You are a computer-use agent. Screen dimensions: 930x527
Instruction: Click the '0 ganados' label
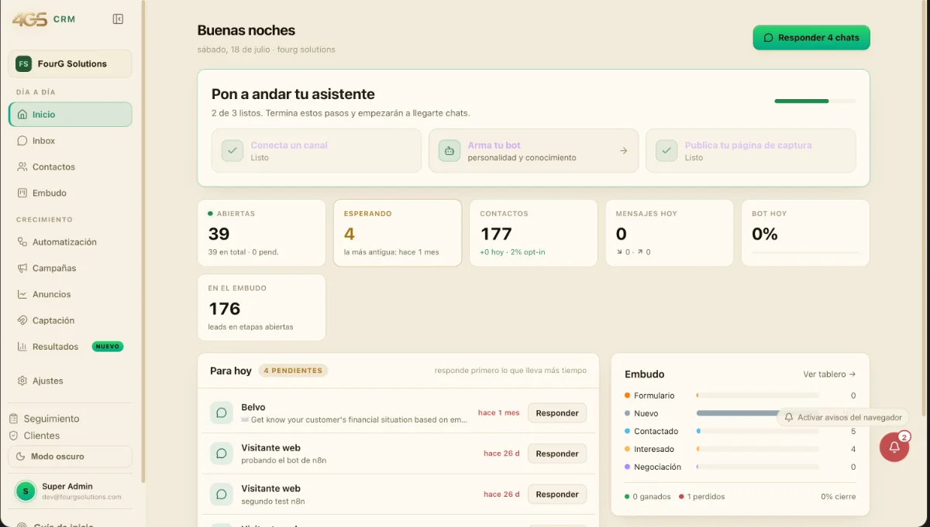click(x=652, y=497)
